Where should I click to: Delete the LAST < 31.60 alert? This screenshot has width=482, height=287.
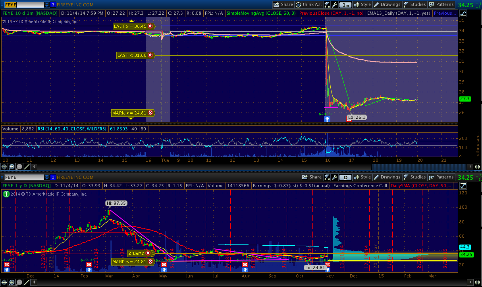(150, 55)
